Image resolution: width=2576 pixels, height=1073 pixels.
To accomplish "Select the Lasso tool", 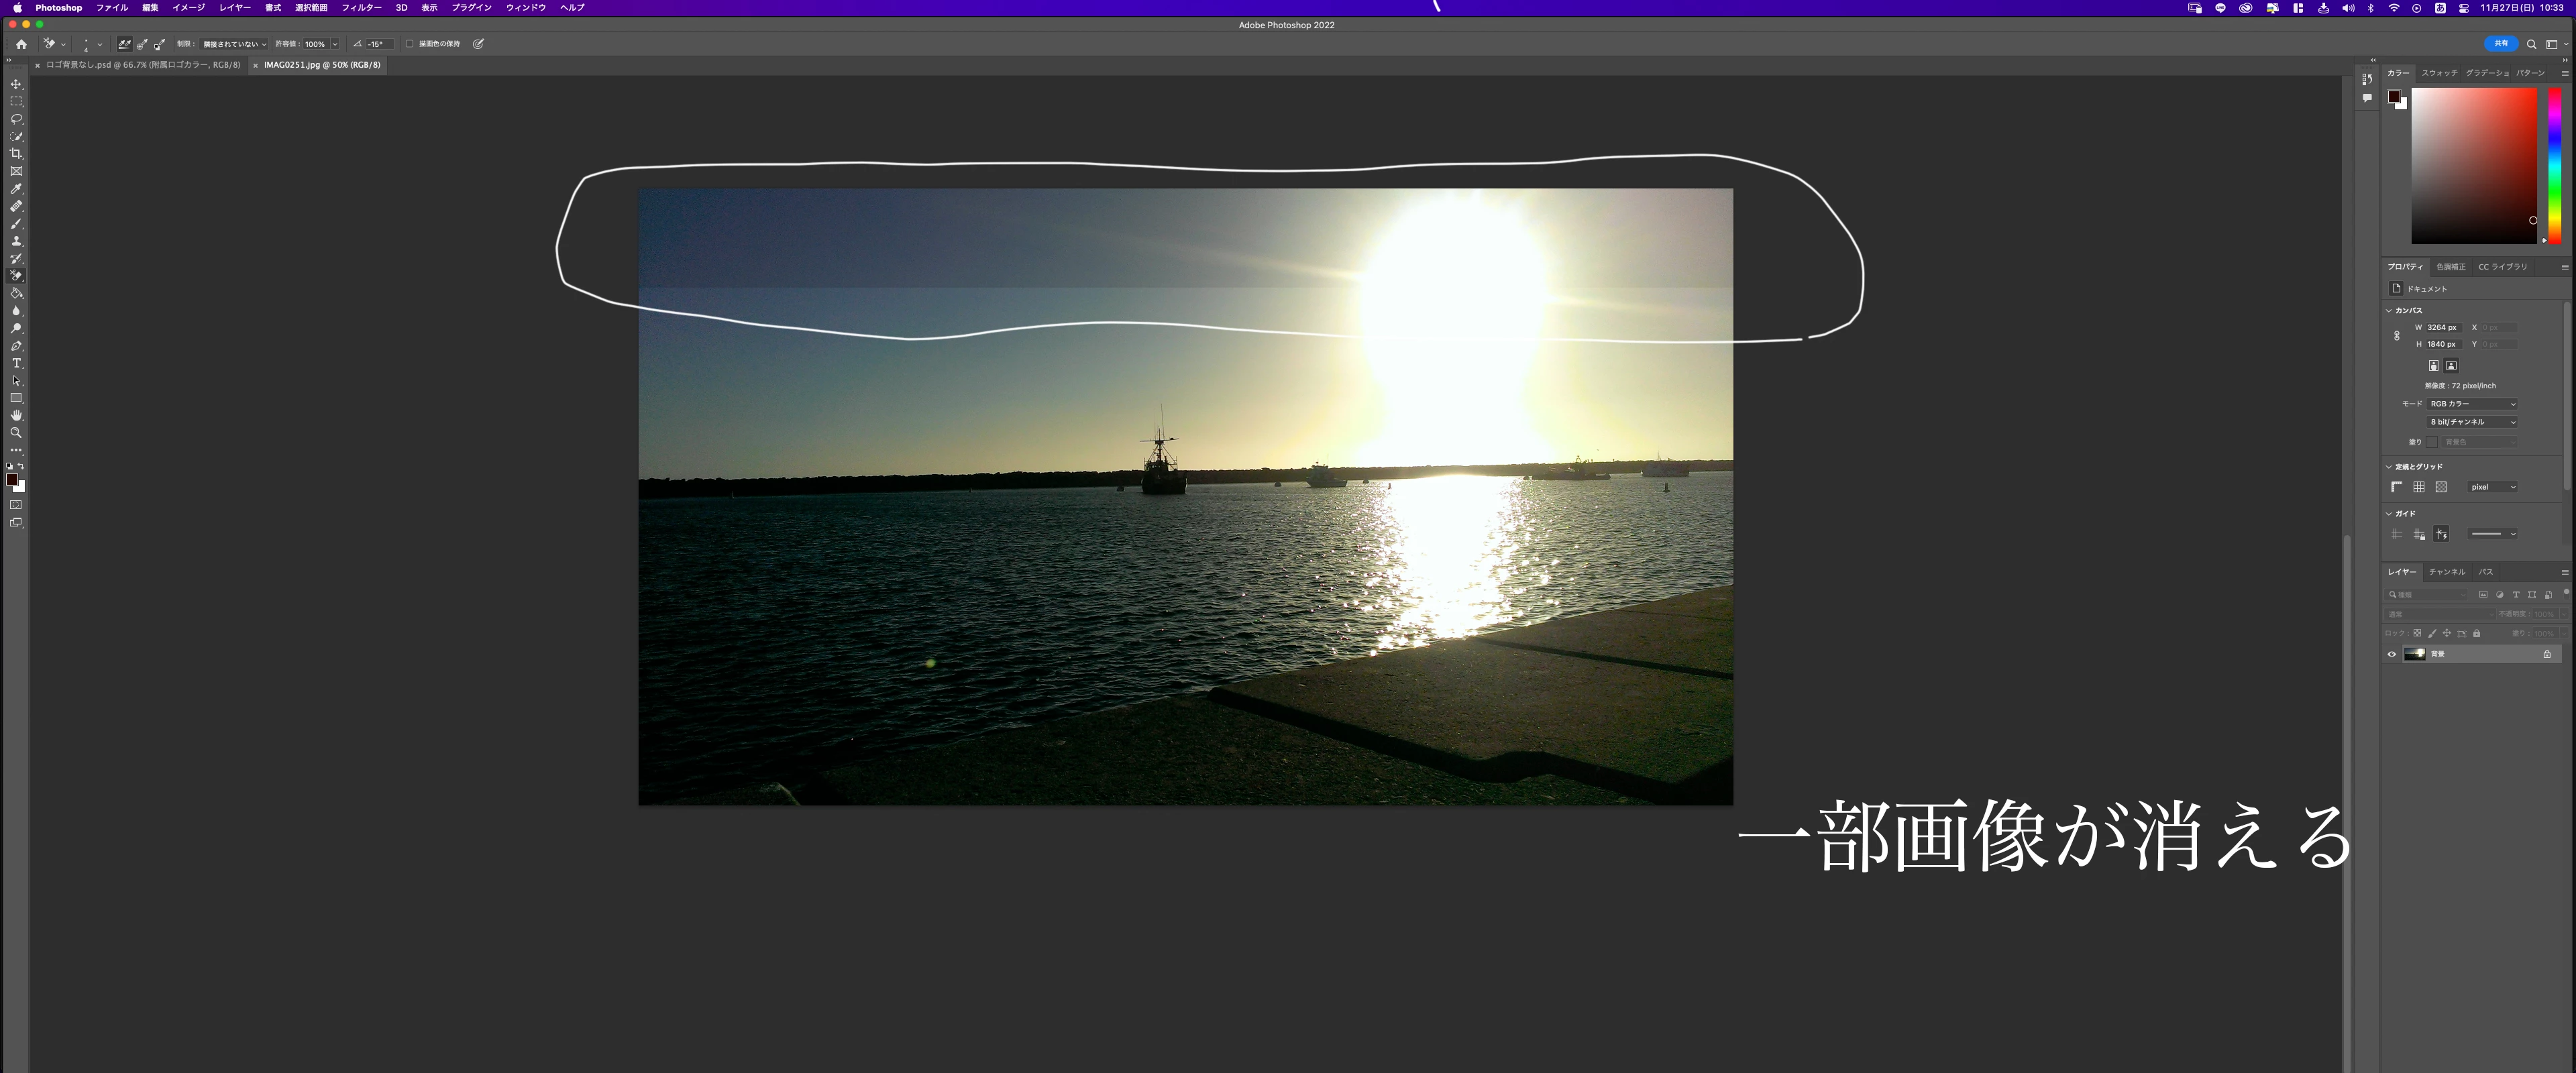I will coord(16,119).
